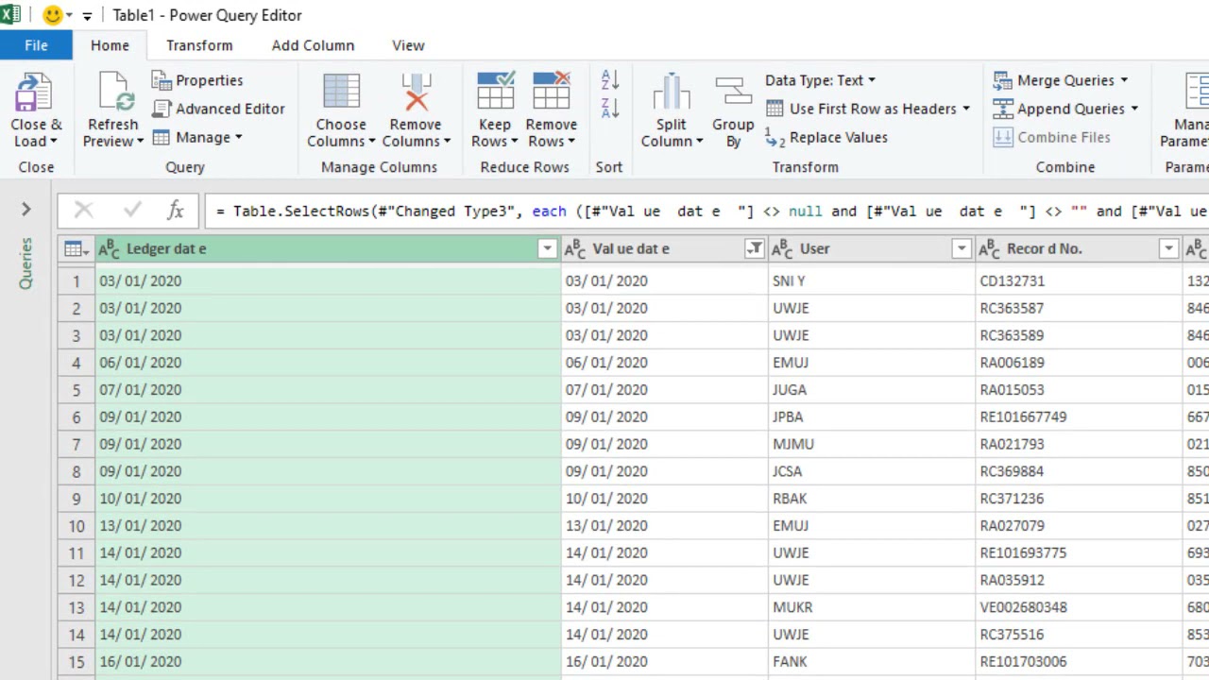
Task: Click Value date cell 16/01/2020
Action: pos(665,661)
